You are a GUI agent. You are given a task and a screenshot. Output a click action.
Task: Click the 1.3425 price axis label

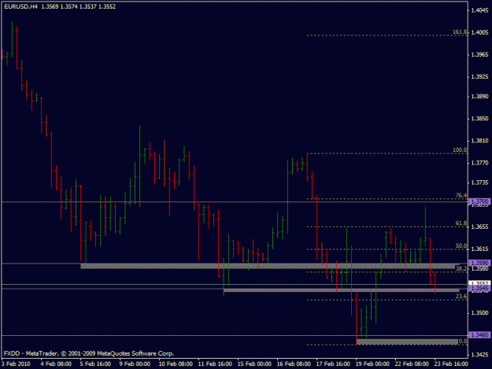(x=479, y=355)
